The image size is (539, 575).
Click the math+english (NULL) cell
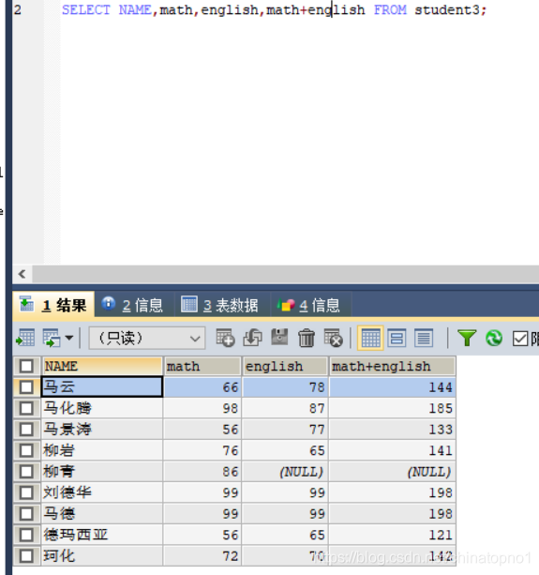pos(393,472)
